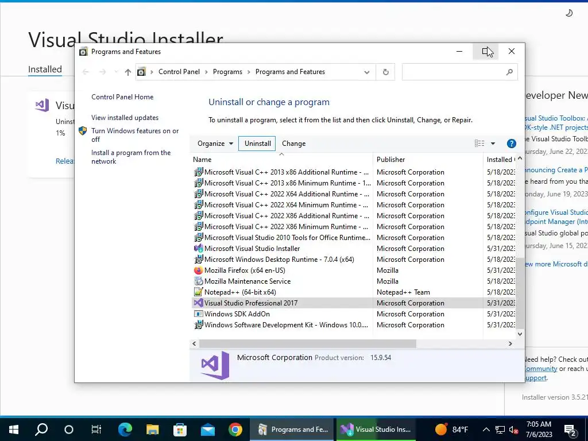The height and width of the screenshot is (441, 588).
Task: Click the Uninstall button
Action: (257, 143)
